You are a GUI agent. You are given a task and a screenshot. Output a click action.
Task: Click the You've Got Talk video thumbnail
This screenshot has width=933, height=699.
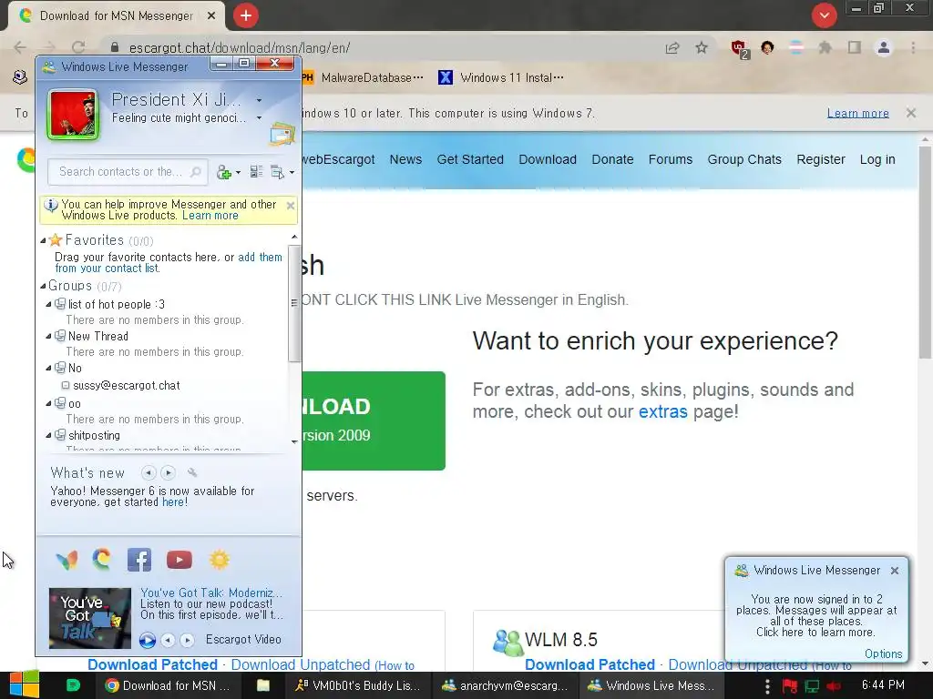point(90,618)
